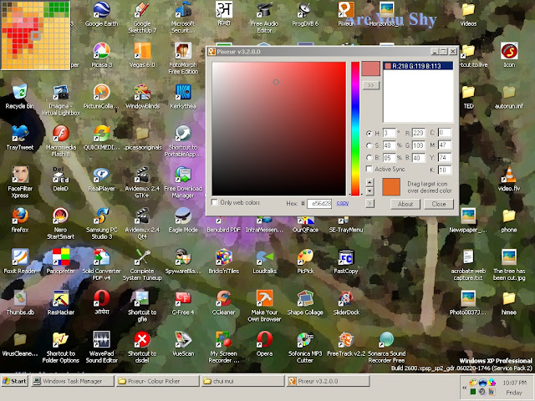Click the stepper up arrow in Pixeur

point(369,182)
